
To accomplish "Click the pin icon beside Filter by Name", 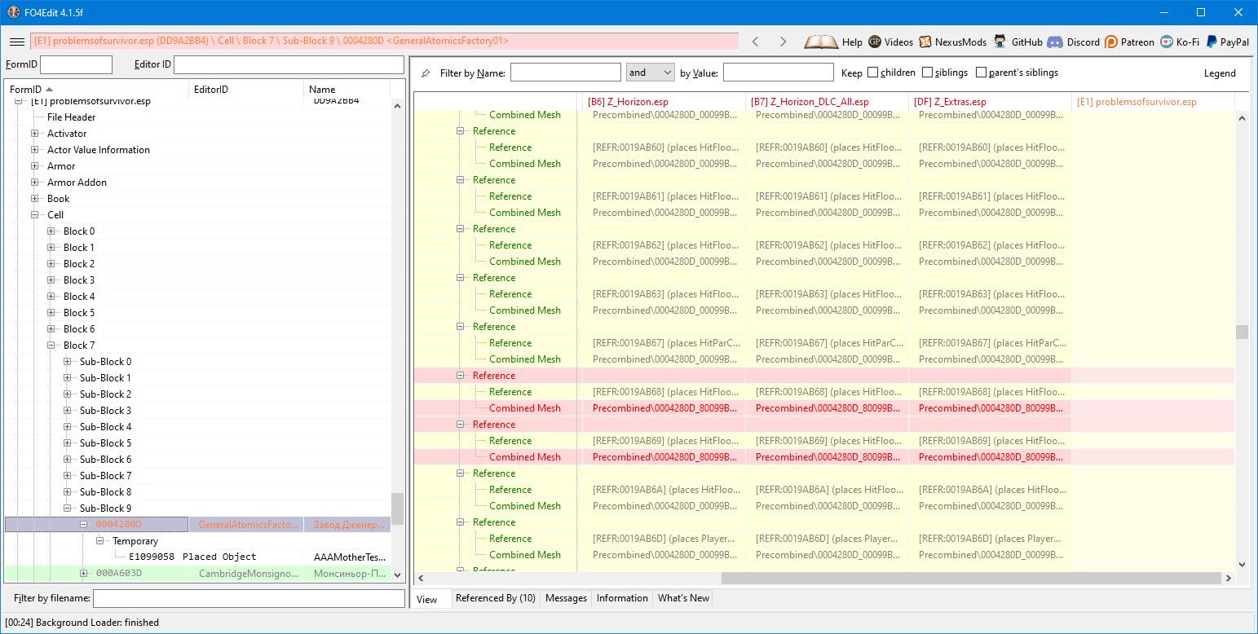I will 426,73.
